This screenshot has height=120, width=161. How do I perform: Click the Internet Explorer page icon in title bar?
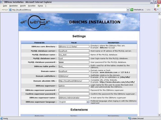2,2
